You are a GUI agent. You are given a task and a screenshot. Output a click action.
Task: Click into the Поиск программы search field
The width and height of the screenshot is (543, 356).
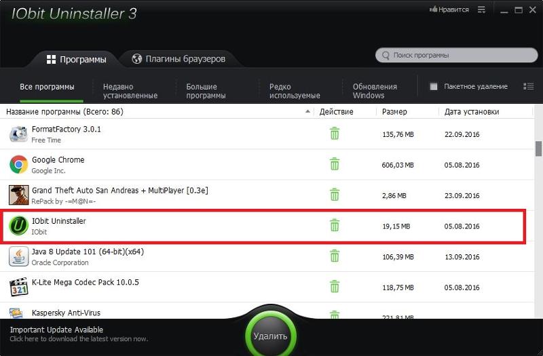pos(456,56)
